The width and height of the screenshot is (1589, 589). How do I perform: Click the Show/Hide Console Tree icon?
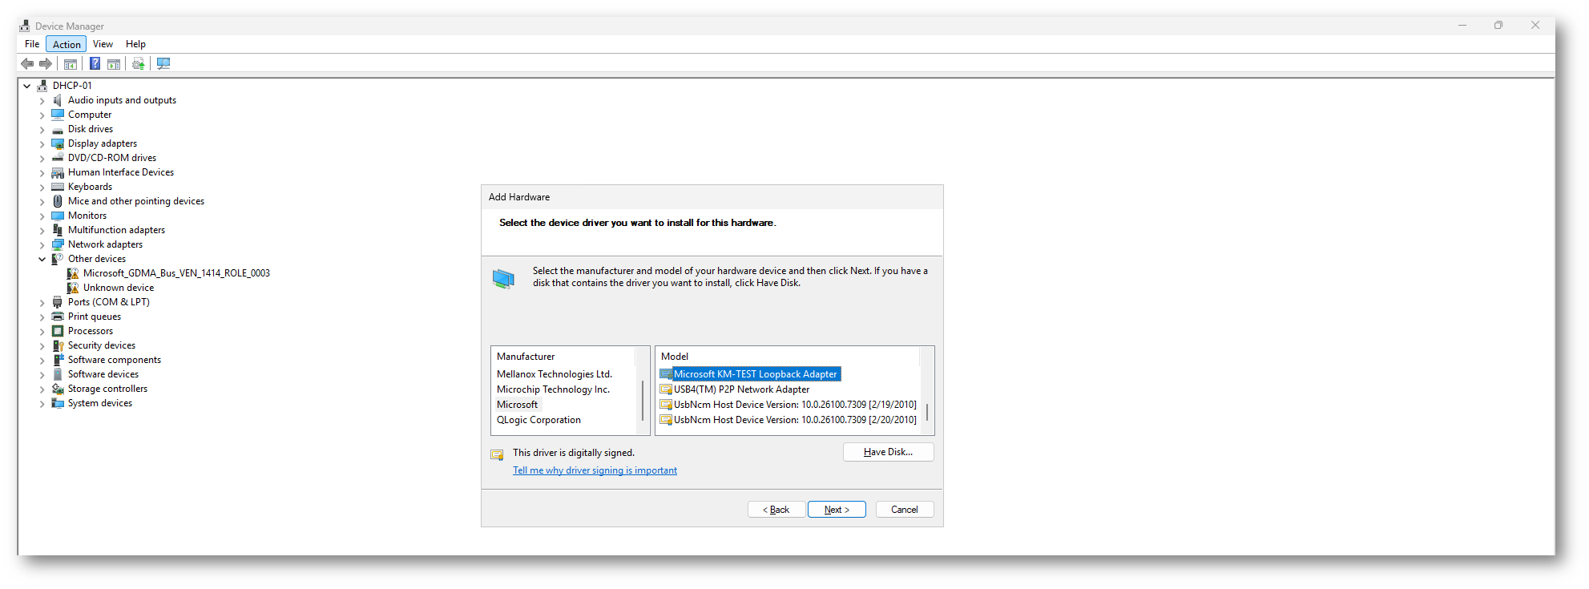[x=71, y=64]
